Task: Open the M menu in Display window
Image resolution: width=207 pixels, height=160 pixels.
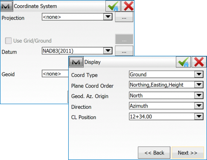Action: [x=76, y=62]
